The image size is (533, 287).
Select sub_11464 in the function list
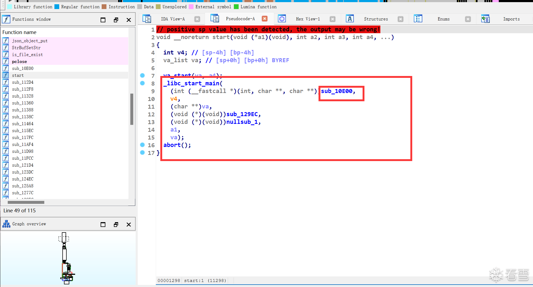23,124
